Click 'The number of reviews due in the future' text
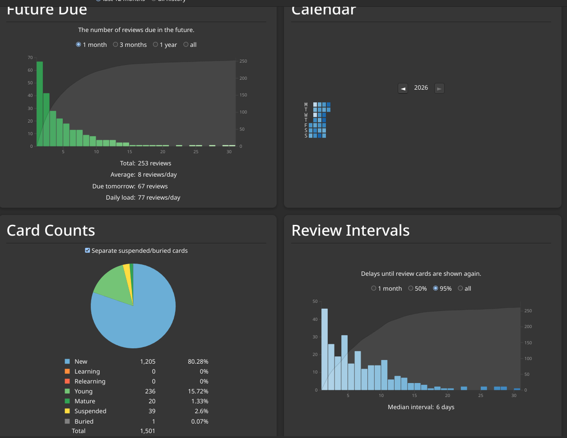Screen dimensions: 567x438 [x=136, y=30]
